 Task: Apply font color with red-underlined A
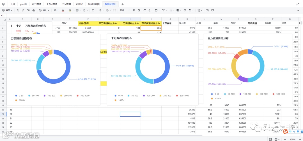[x=63, y=10]
